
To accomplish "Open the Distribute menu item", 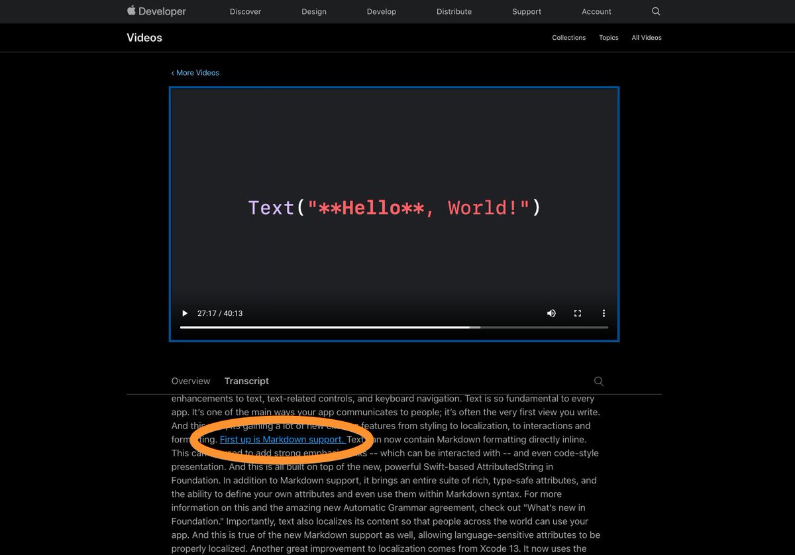I will [x=454, y=11].
